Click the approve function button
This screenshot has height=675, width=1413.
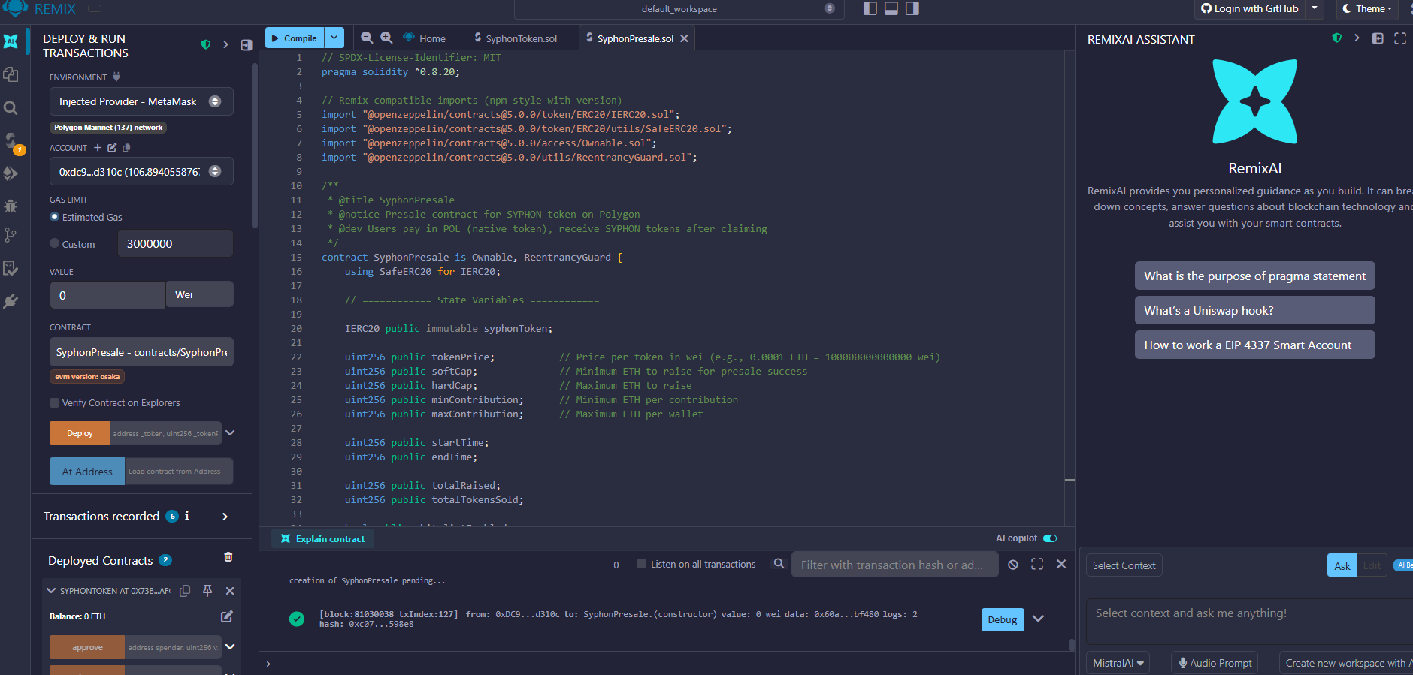click(87, 647)
